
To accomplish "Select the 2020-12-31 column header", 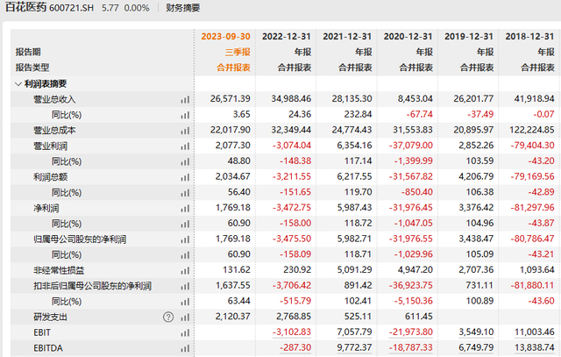I will pyautogui.click(x=408, y=37).
